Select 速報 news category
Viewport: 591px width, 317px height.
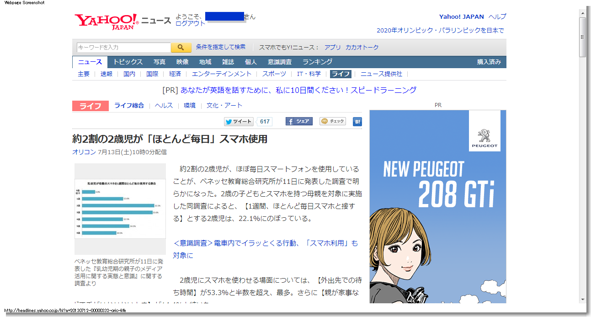point(106,74)
